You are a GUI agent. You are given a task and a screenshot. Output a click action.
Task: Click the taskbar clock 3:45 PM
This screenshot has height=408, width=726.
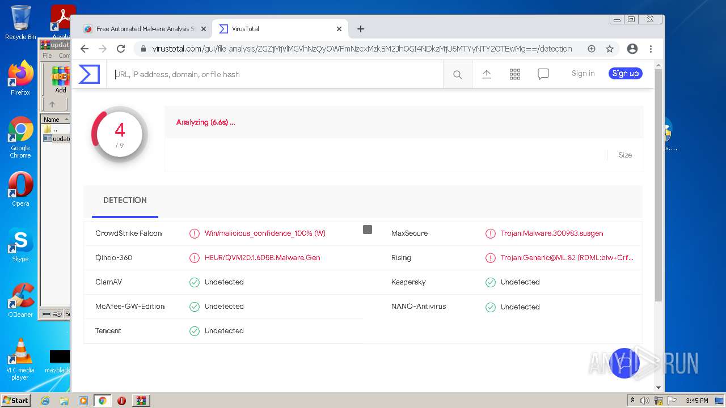(697, 401)
